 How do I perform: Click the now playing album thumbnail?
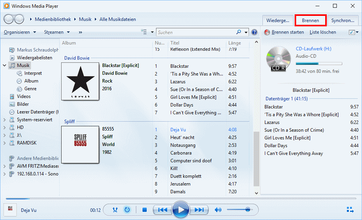[10, 210]
